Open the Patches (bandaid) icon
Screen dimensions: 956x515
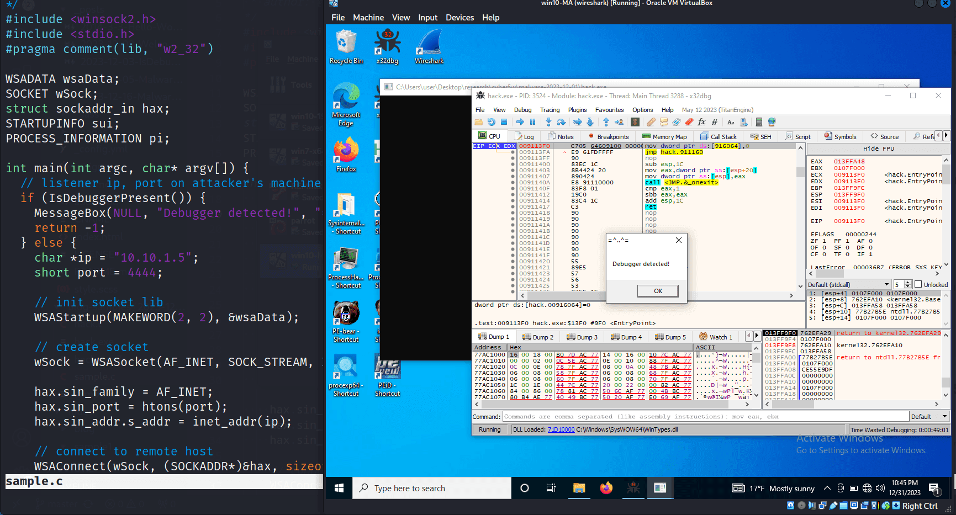click(651, 122)
